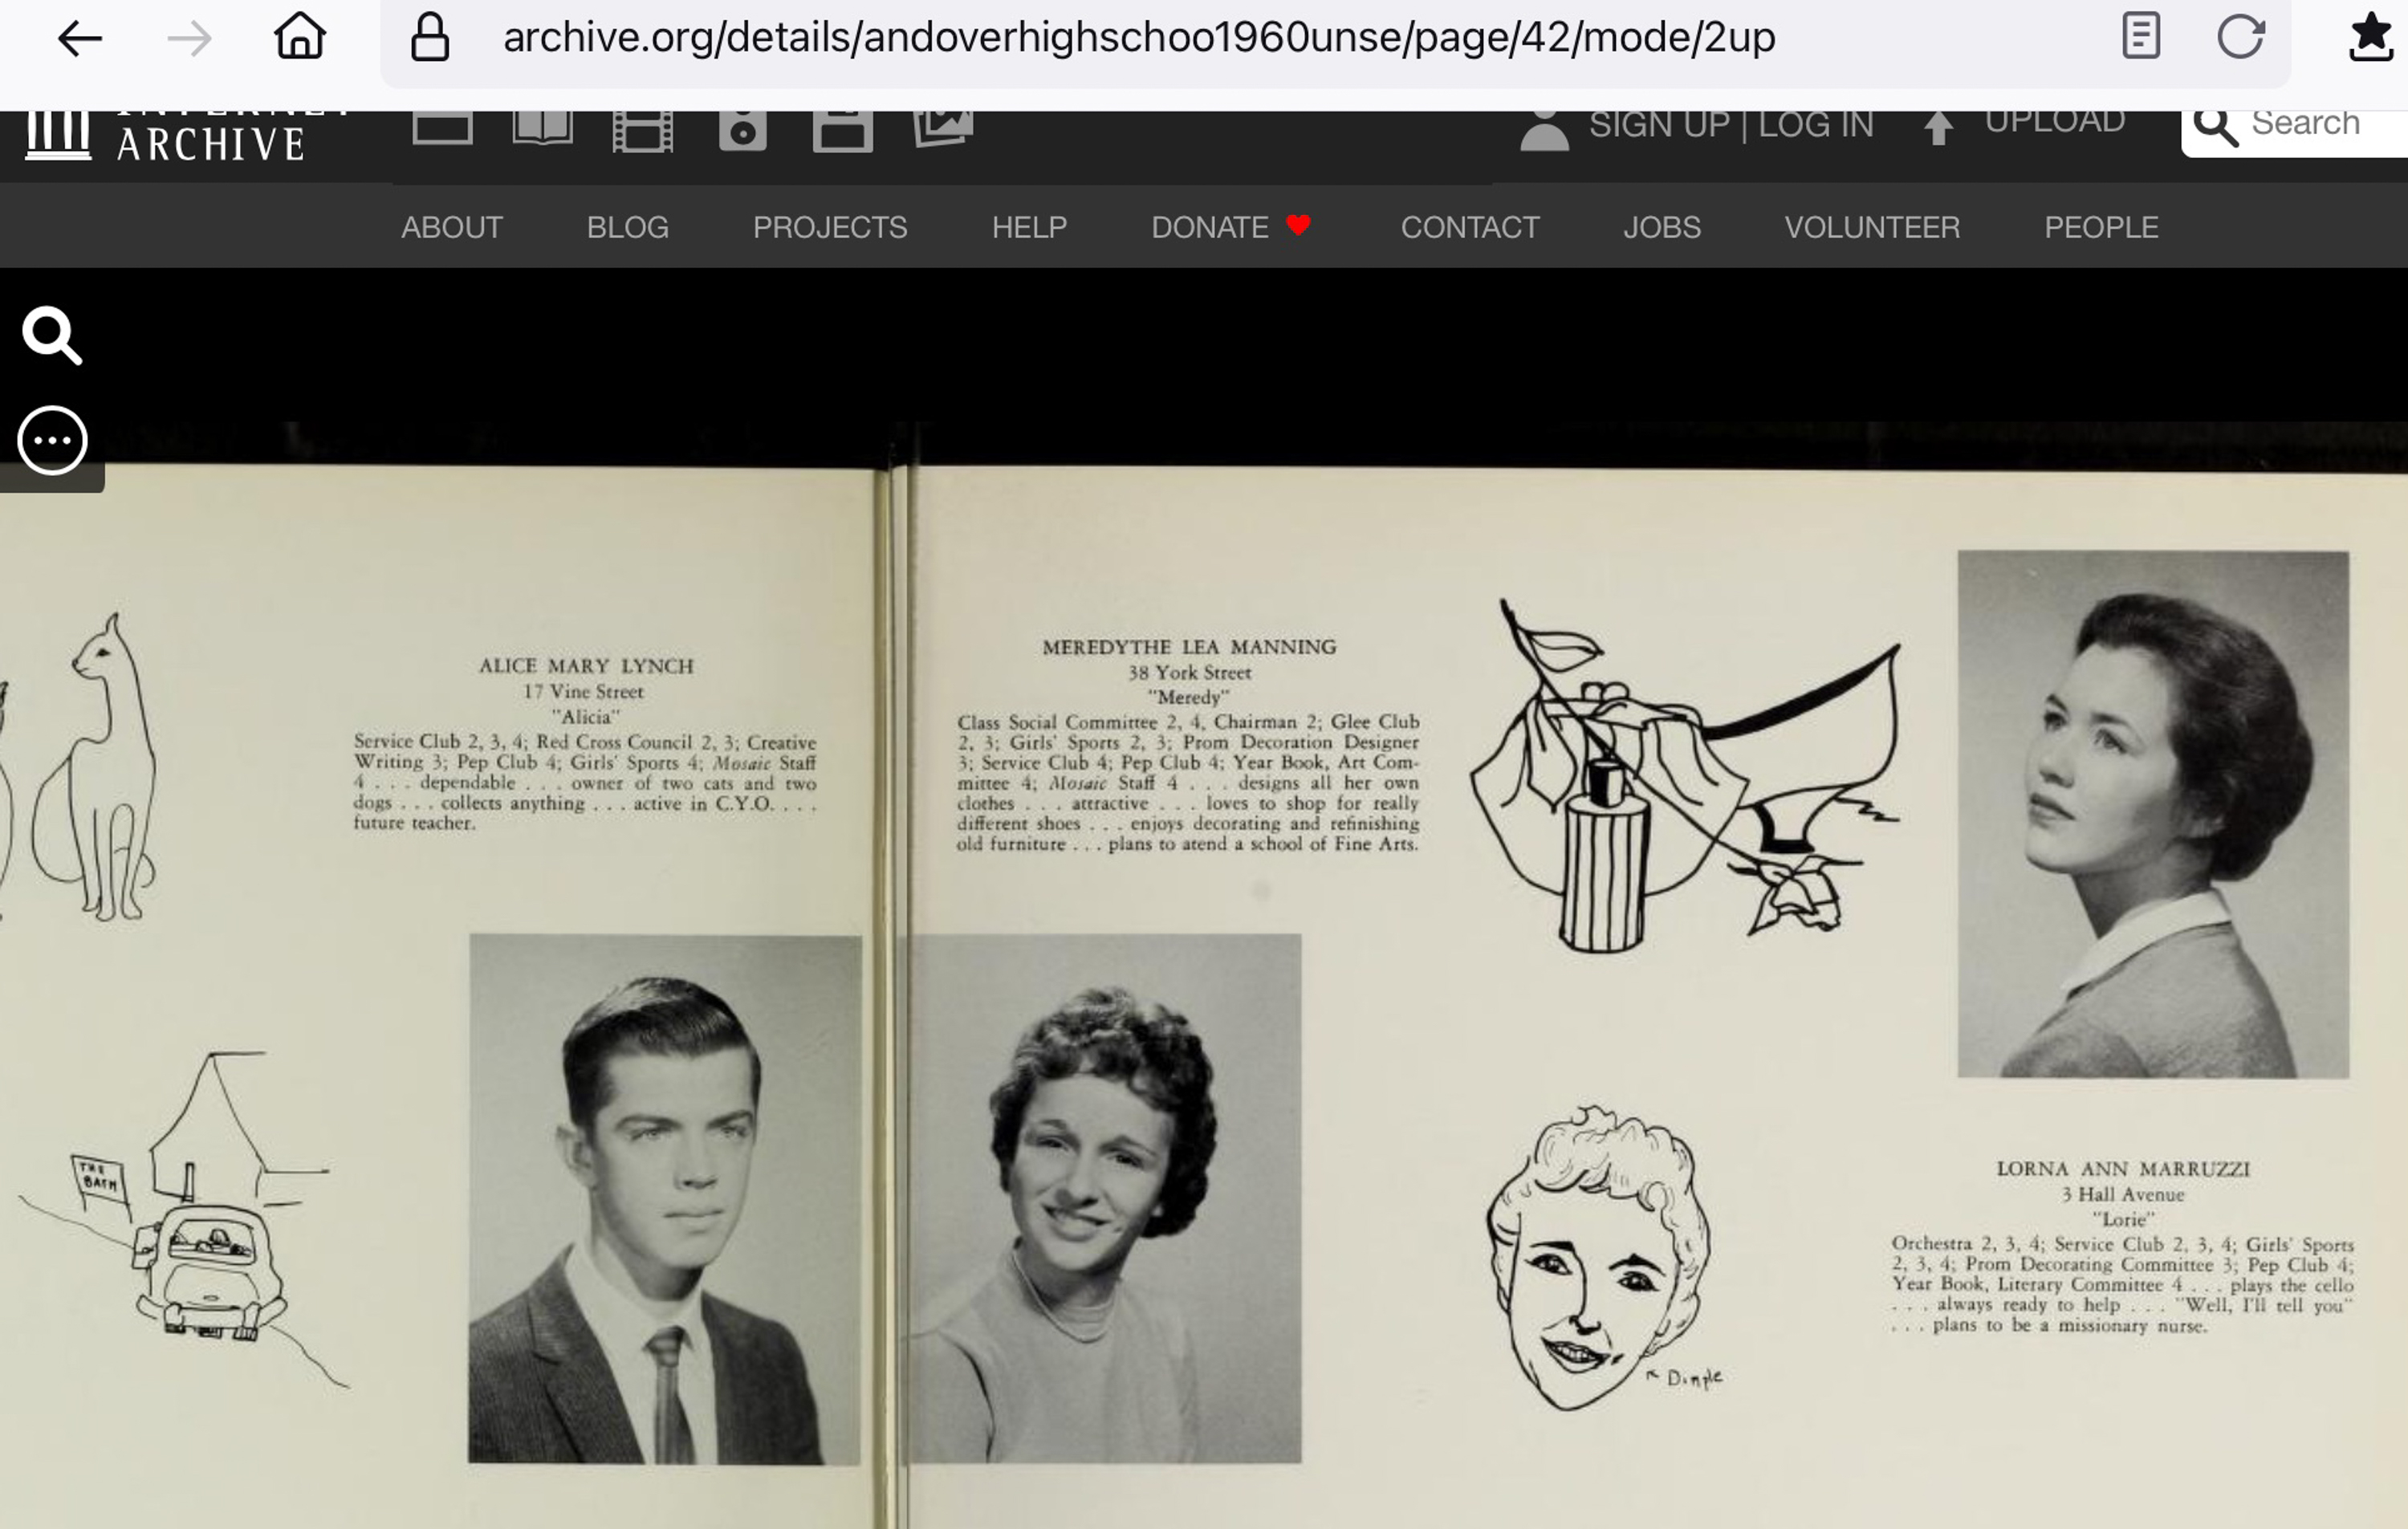Open PROJECTS in navigation menu

[830, 228]
